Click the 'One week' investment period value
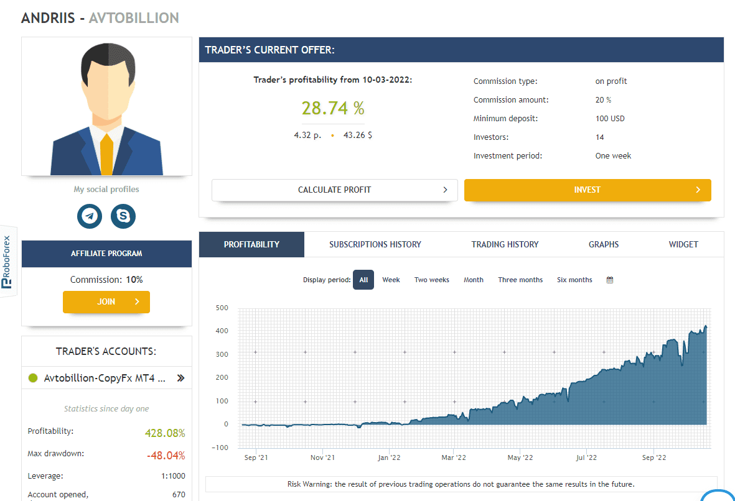The width and height of the screenshot is (735, 501). coord(613,156)
